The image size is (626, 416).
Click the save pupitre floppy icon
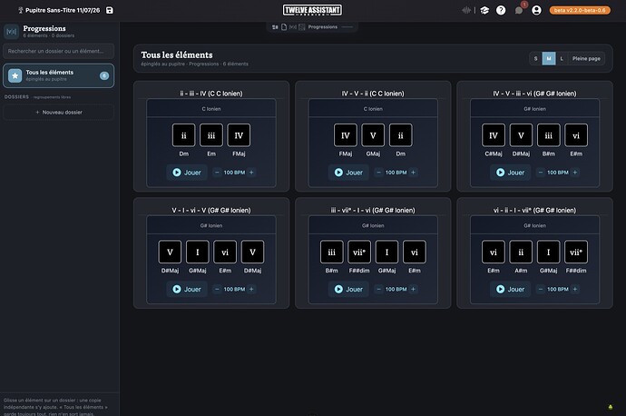coord(110,10)
